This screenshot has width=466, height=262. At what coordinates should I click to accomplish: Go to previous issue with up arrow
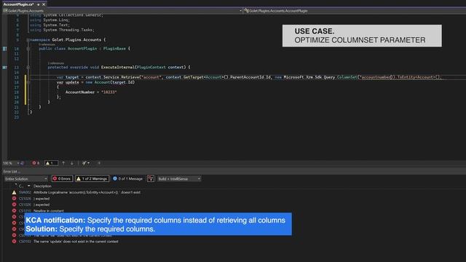pyautogui.click(x=63, y=163)
